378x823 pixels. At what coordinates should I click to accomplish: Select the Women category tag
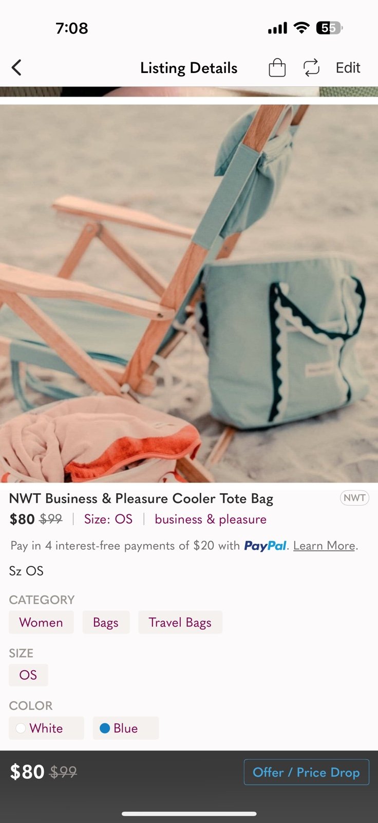click(41, 622)
